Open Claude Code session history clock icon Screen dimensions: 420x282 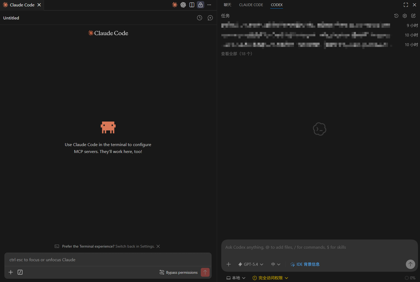[x=199, y=18]
